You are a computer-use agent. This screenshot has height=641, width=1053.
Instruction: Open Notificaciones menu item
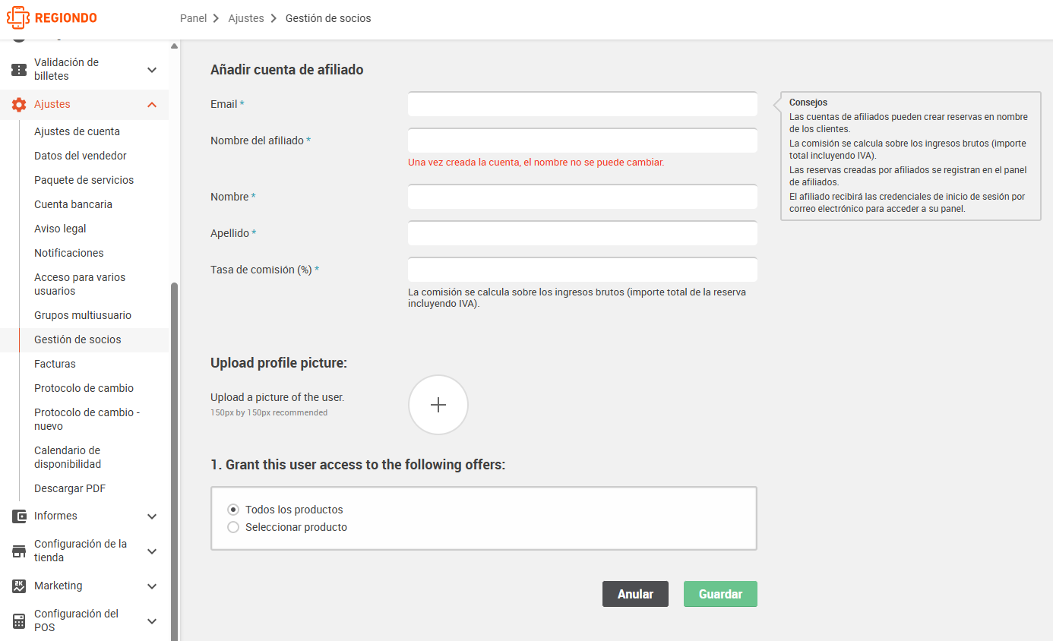(69, 253)
